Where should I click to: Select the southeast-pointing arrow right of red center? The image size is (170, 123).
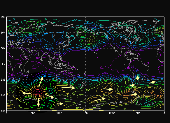point(50,96)
